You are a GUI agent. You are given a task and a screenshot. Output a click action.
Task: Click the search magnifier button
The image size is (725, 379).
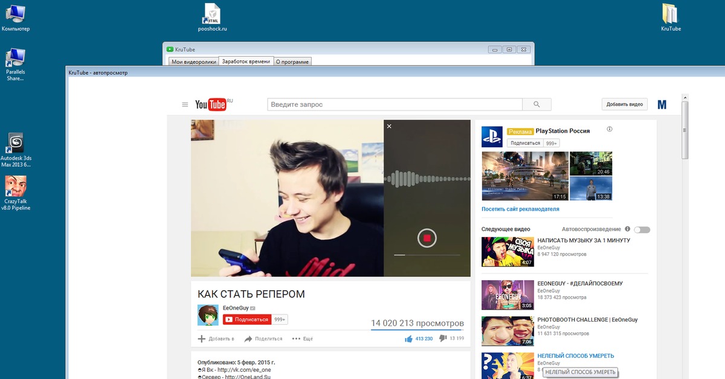click(x=537, y=104)
